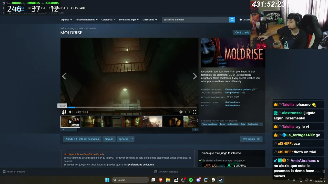328x184 pixels.
Task: Go to previous media with left arrow
Action: (x=64, y=76)
